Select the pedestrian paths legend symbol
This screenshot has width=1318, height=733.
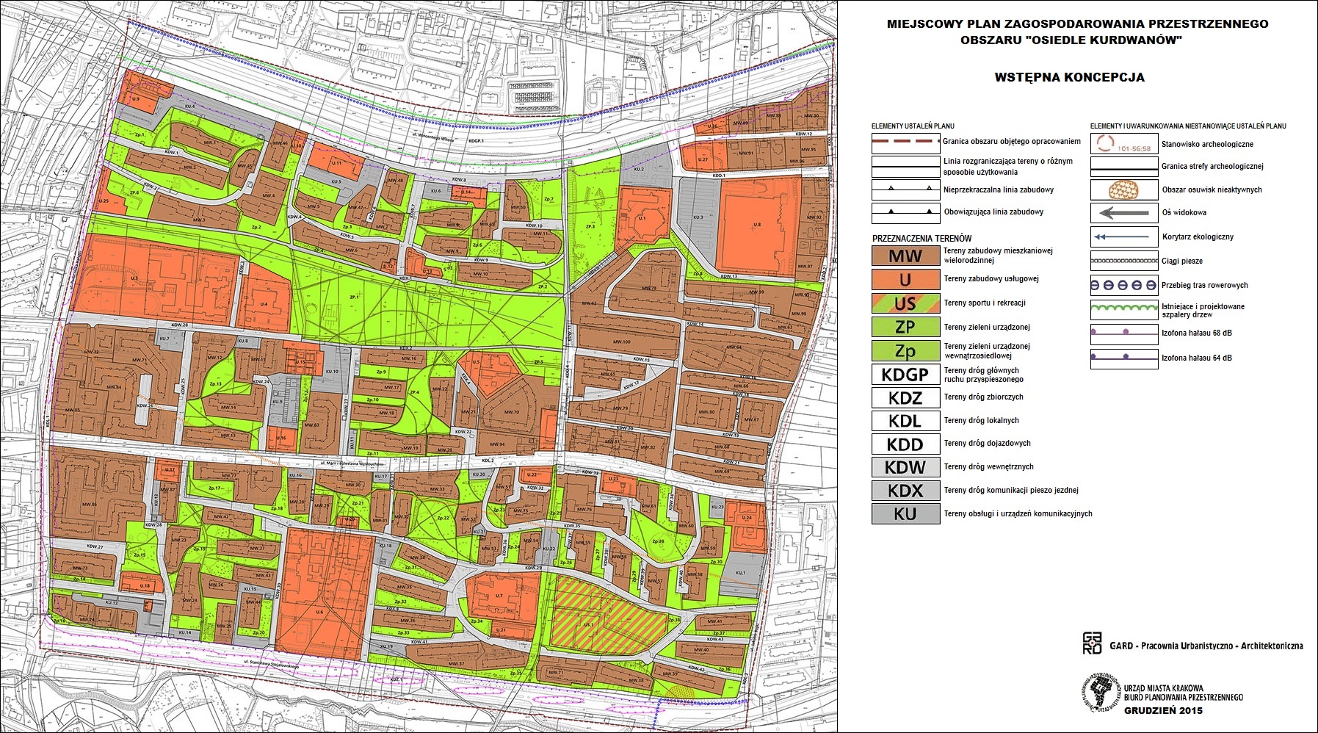pos(1123,261)
